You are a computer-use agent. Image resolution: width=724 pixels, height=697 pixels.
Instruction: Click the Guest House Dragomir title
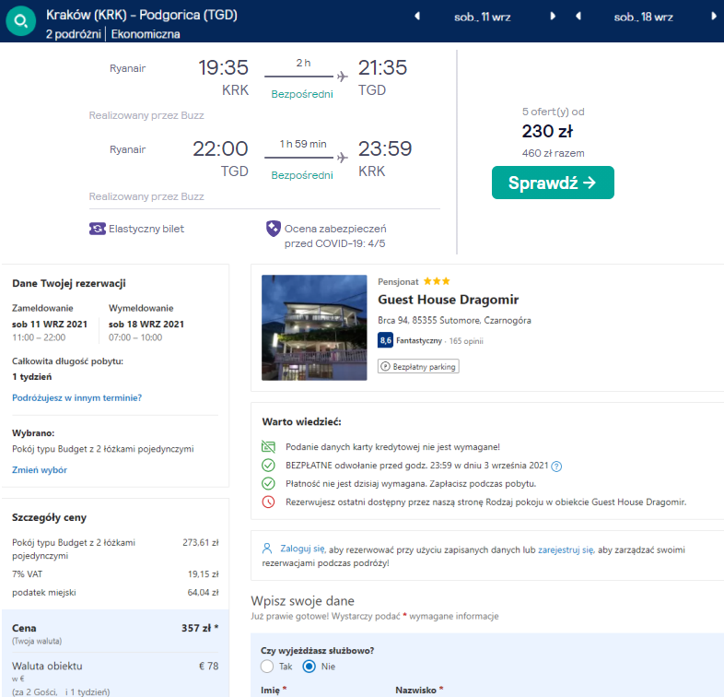[449, 300]
